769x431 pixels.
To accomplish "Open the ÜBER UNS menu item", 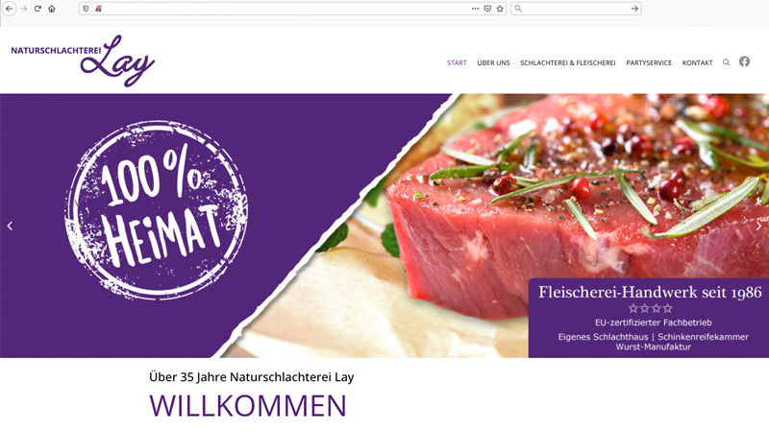I will click(493, 62).
